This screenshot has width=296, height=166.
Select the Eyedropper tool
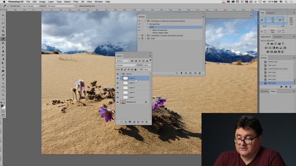(x=3, y=39)
